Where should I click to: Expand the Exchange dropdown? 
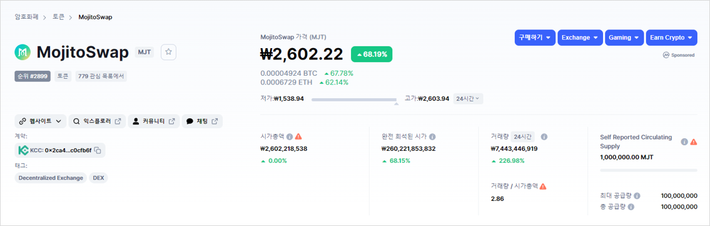(580, 38)
